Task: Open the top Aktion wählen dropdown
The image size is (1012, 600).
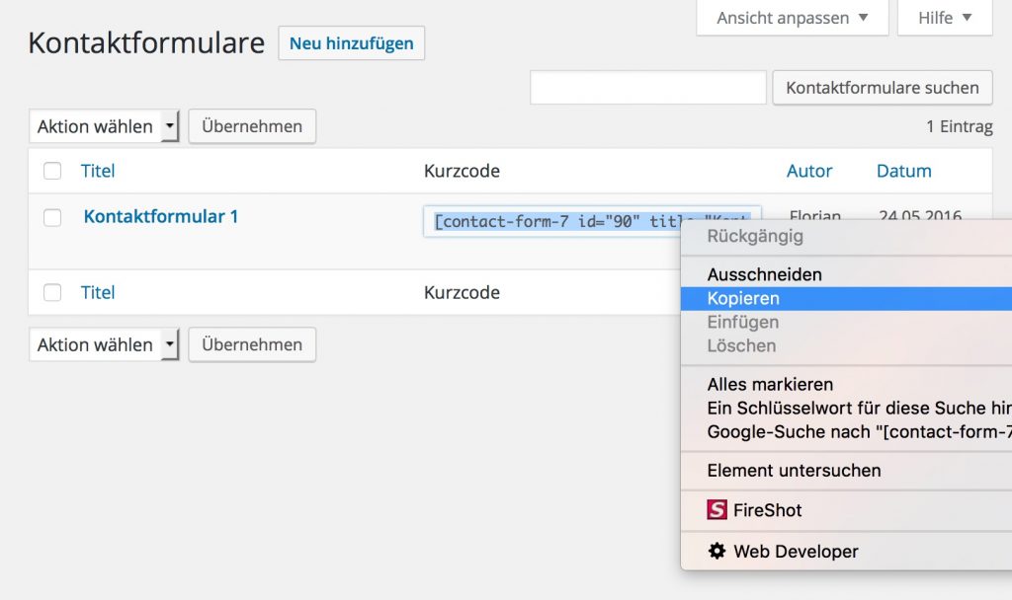Action: (103, 126)
